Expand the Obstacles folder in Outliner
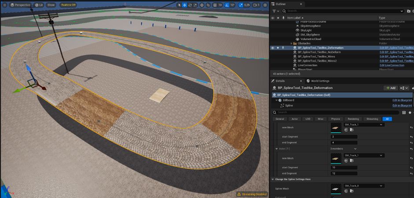 coord(292,43)
